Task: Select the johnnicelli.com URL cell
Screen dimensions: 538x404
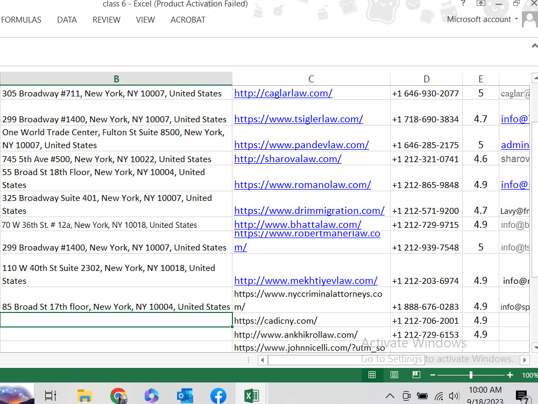Action: pyautogui.click(x=311, y=347)
